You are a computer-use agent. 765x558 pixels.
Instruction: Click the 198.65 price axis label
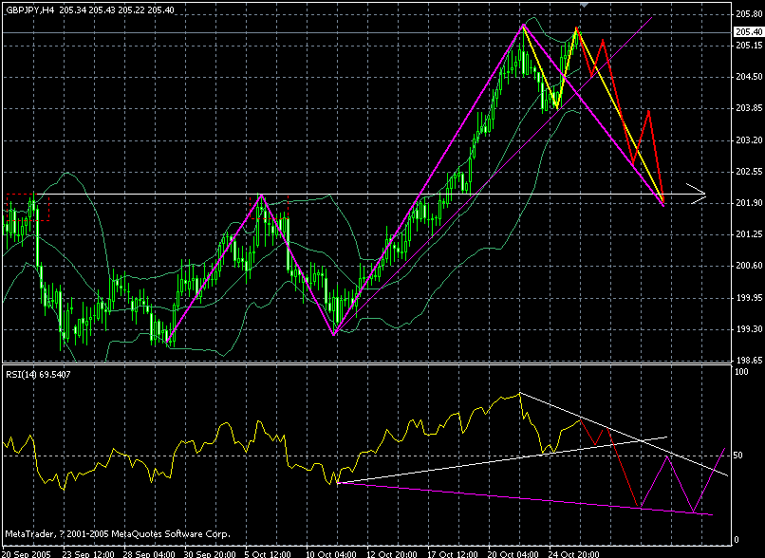click(749, 361)
